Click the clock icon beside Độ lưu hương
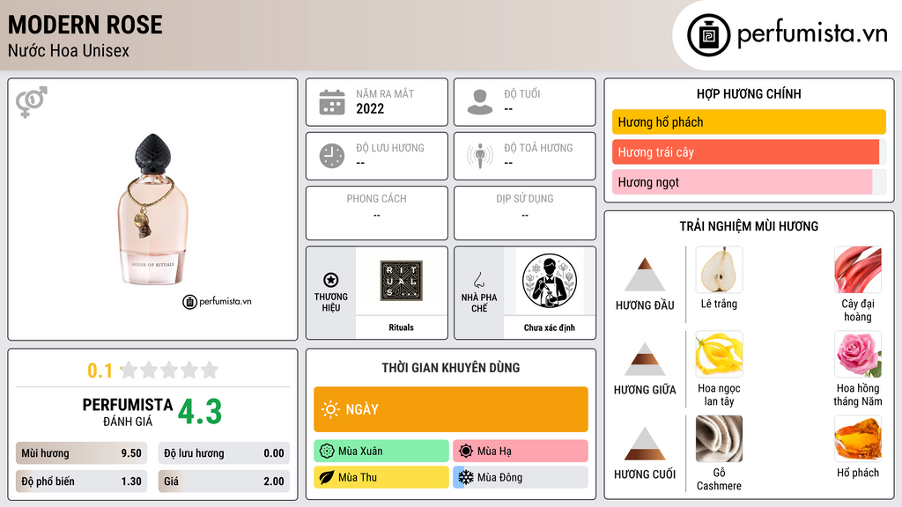The width and height of the screenshot is (902, 507). (332, 156)
